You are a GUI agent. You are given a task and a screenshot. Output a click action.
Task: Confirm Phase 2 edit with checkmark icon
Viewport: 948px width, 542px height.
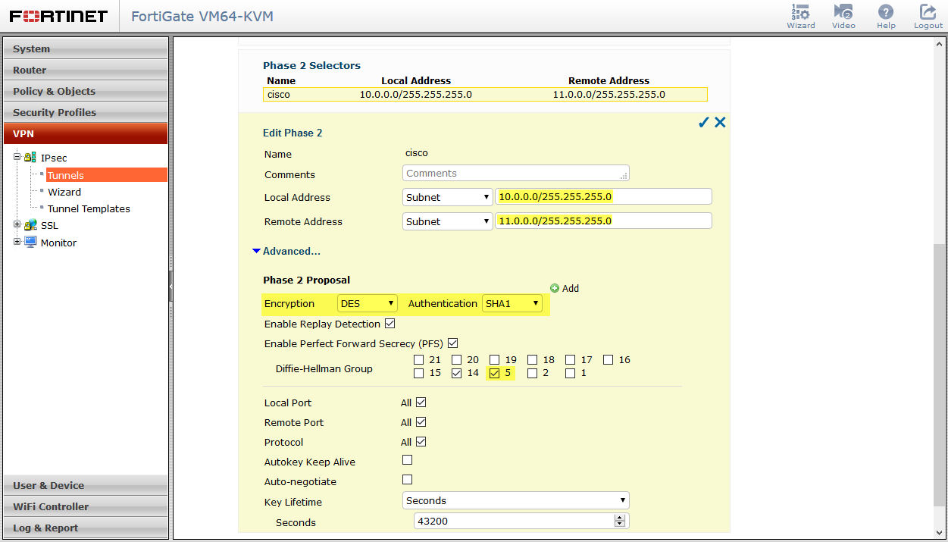click(x=703, y=122)
